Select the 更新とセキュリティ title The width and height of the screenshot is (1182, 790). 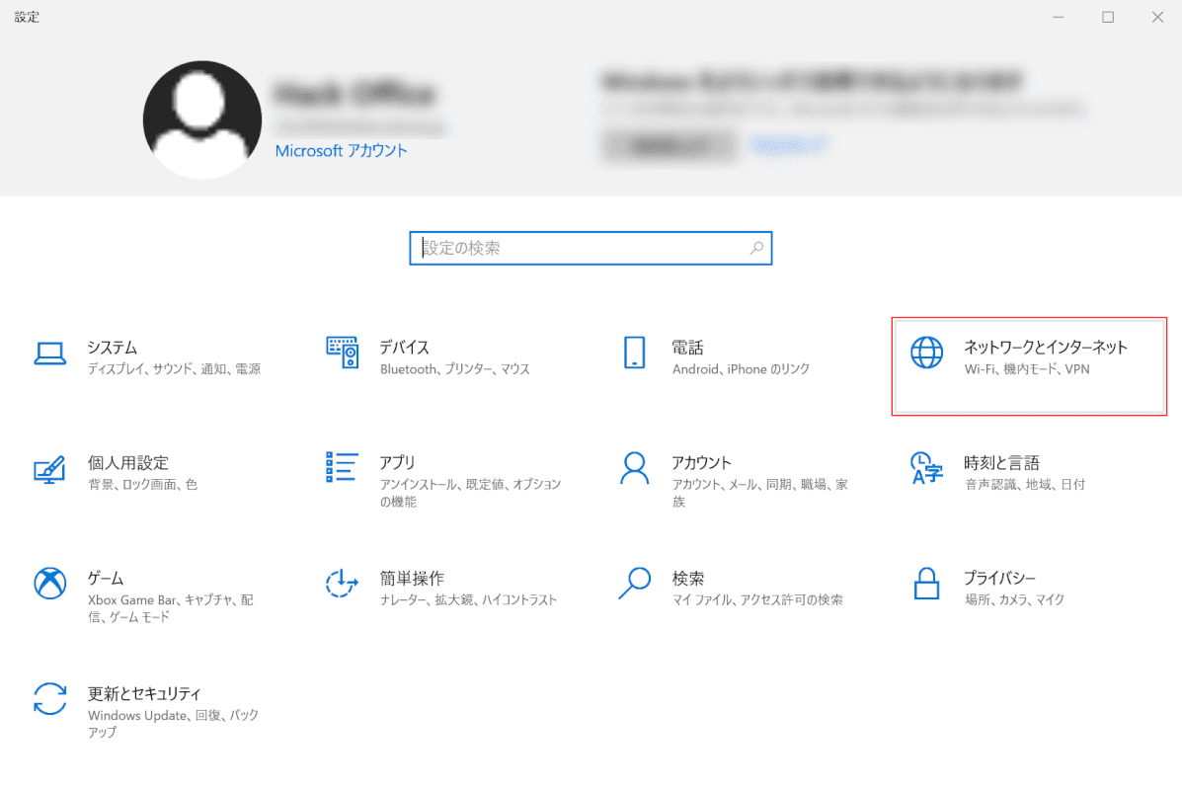(145, 693)
